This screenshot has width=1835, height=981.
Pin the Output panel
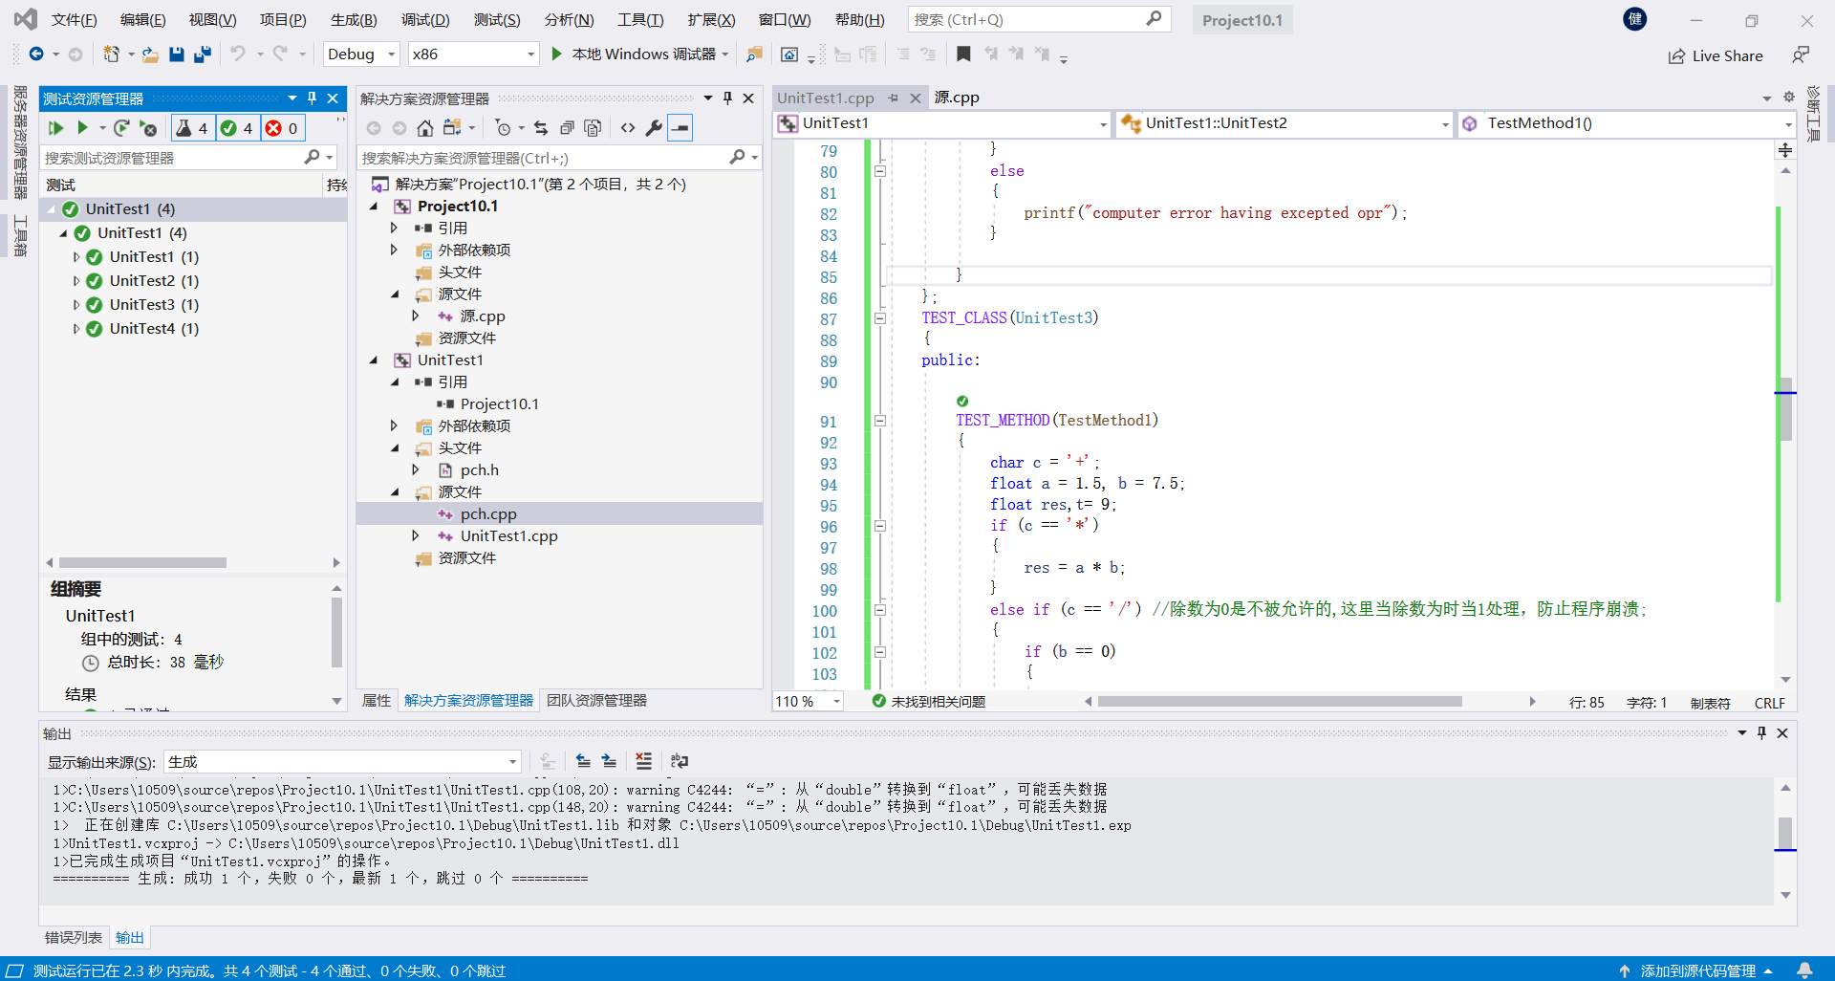tap(1762, 733)
